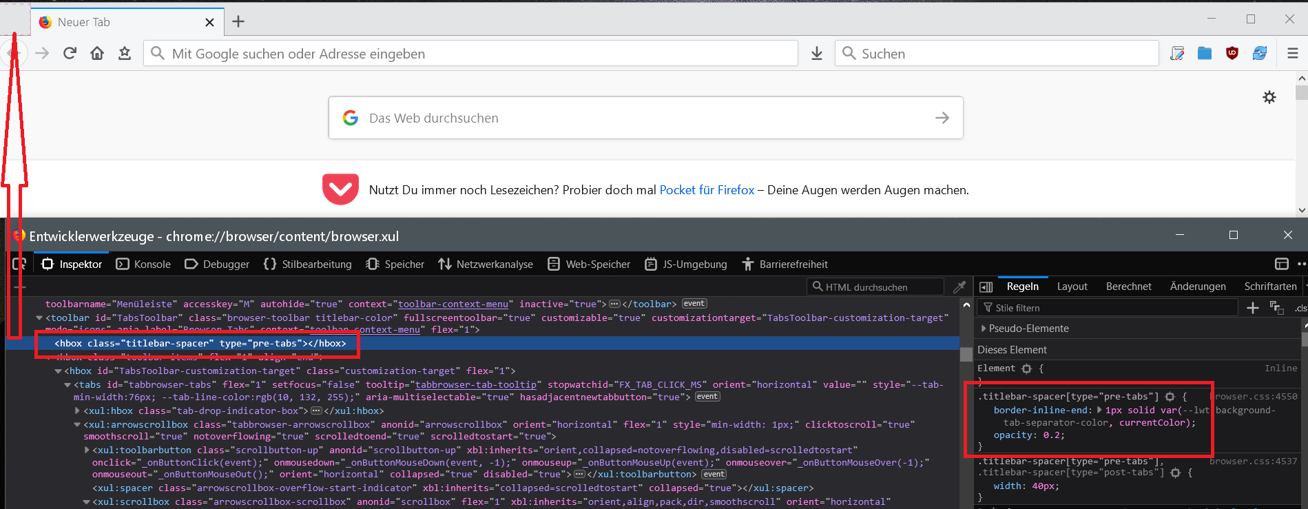
Task: Toggle the side panel layout icon
Action: click(986, 287)
